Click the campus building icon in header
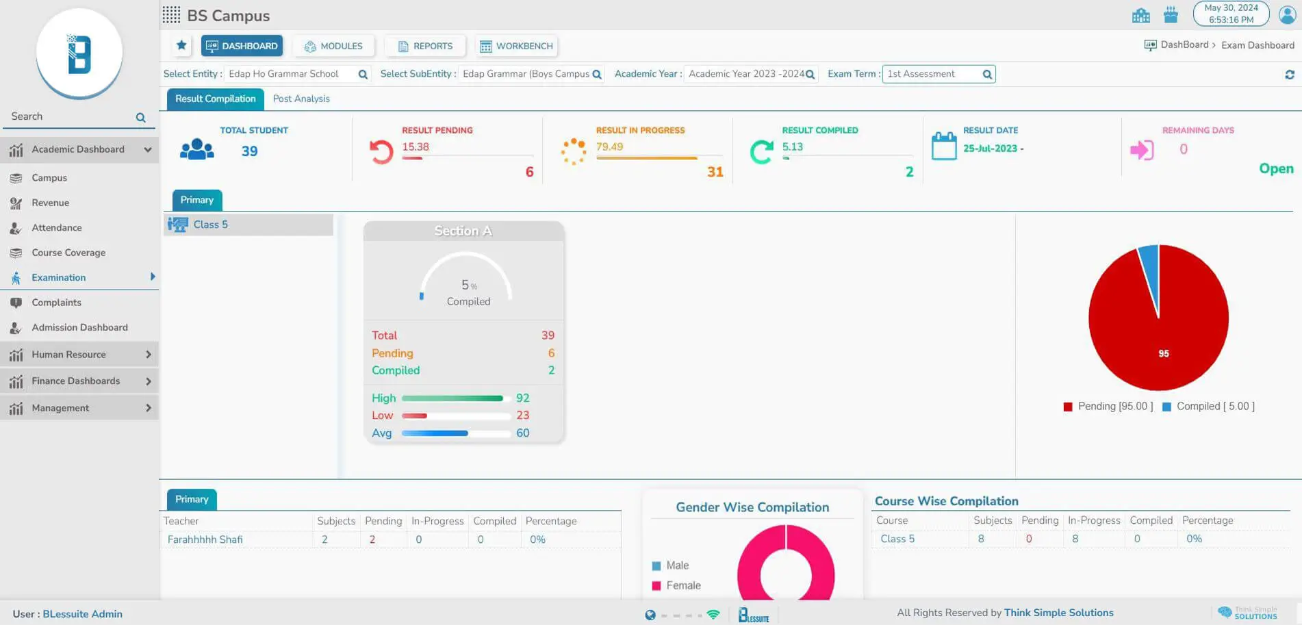This screenshot has width=1302, height=625. click(x=1140, y=15)
